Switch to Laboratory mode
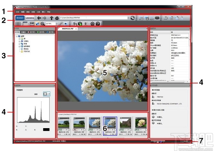The image size is (214, 151). pos(30,18)
